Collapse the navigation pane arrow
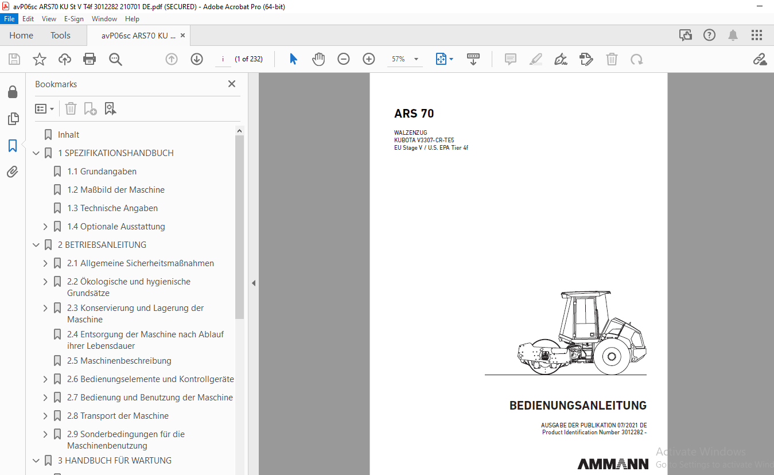The image size is (774, 475). point(254,283)
